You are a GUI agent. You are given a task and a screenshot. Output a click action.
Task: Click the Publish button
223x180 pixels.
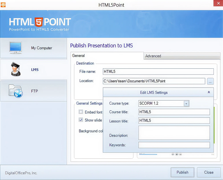coord(182,172)
